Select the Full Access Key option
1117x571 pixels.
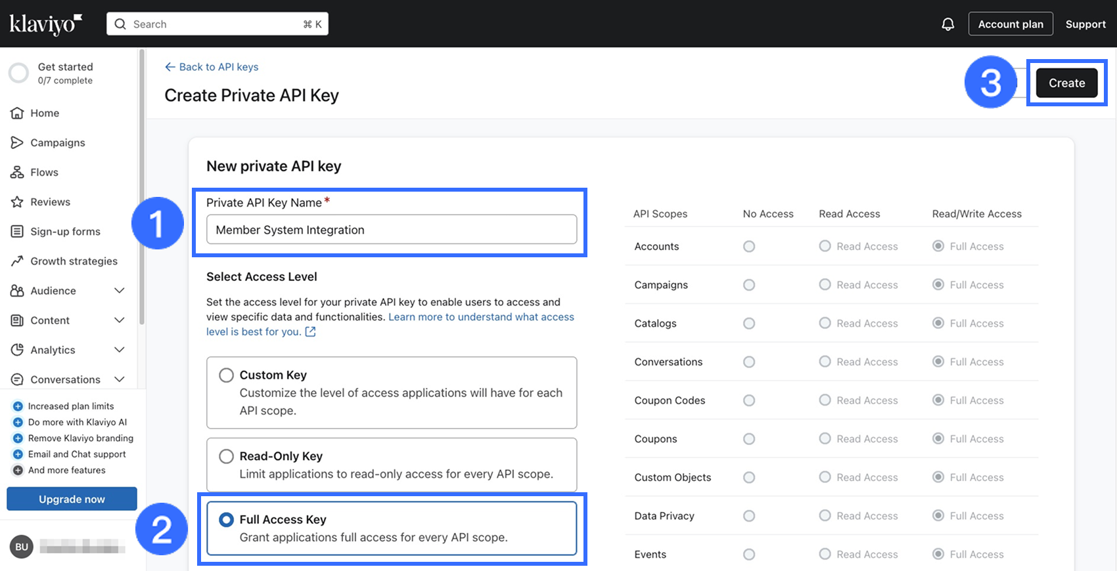coord(226,519)
